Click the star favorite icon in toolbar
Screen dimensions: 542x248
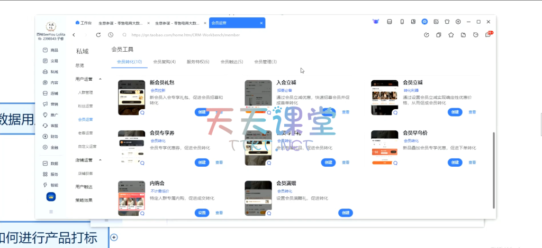pyautogui.click(x=451, y=35)
